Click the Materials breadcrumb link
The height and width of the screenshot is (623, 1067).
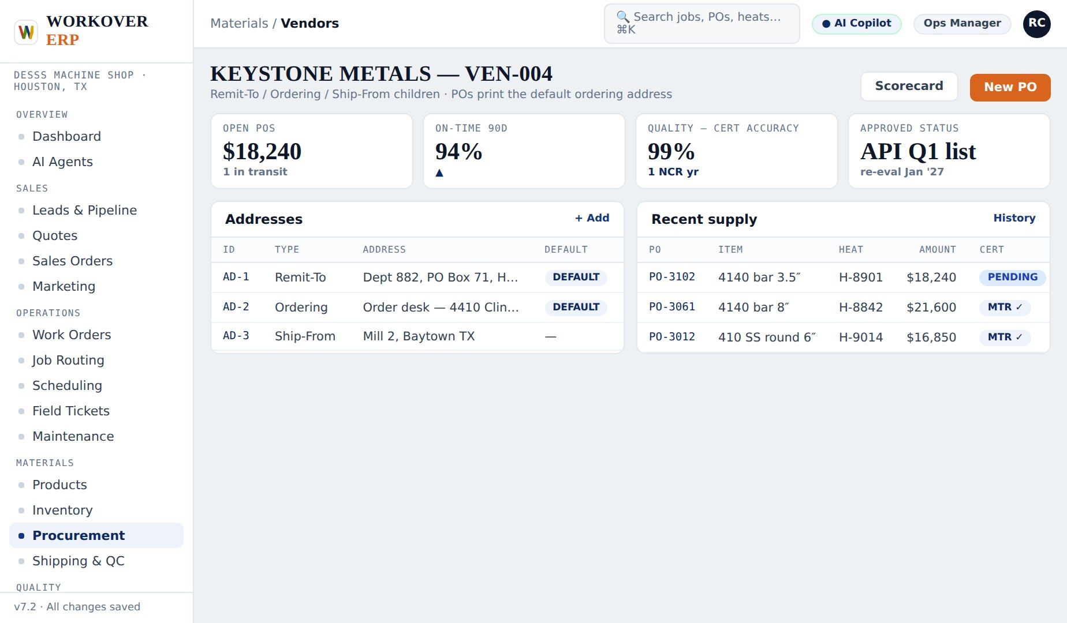[239, 24]
